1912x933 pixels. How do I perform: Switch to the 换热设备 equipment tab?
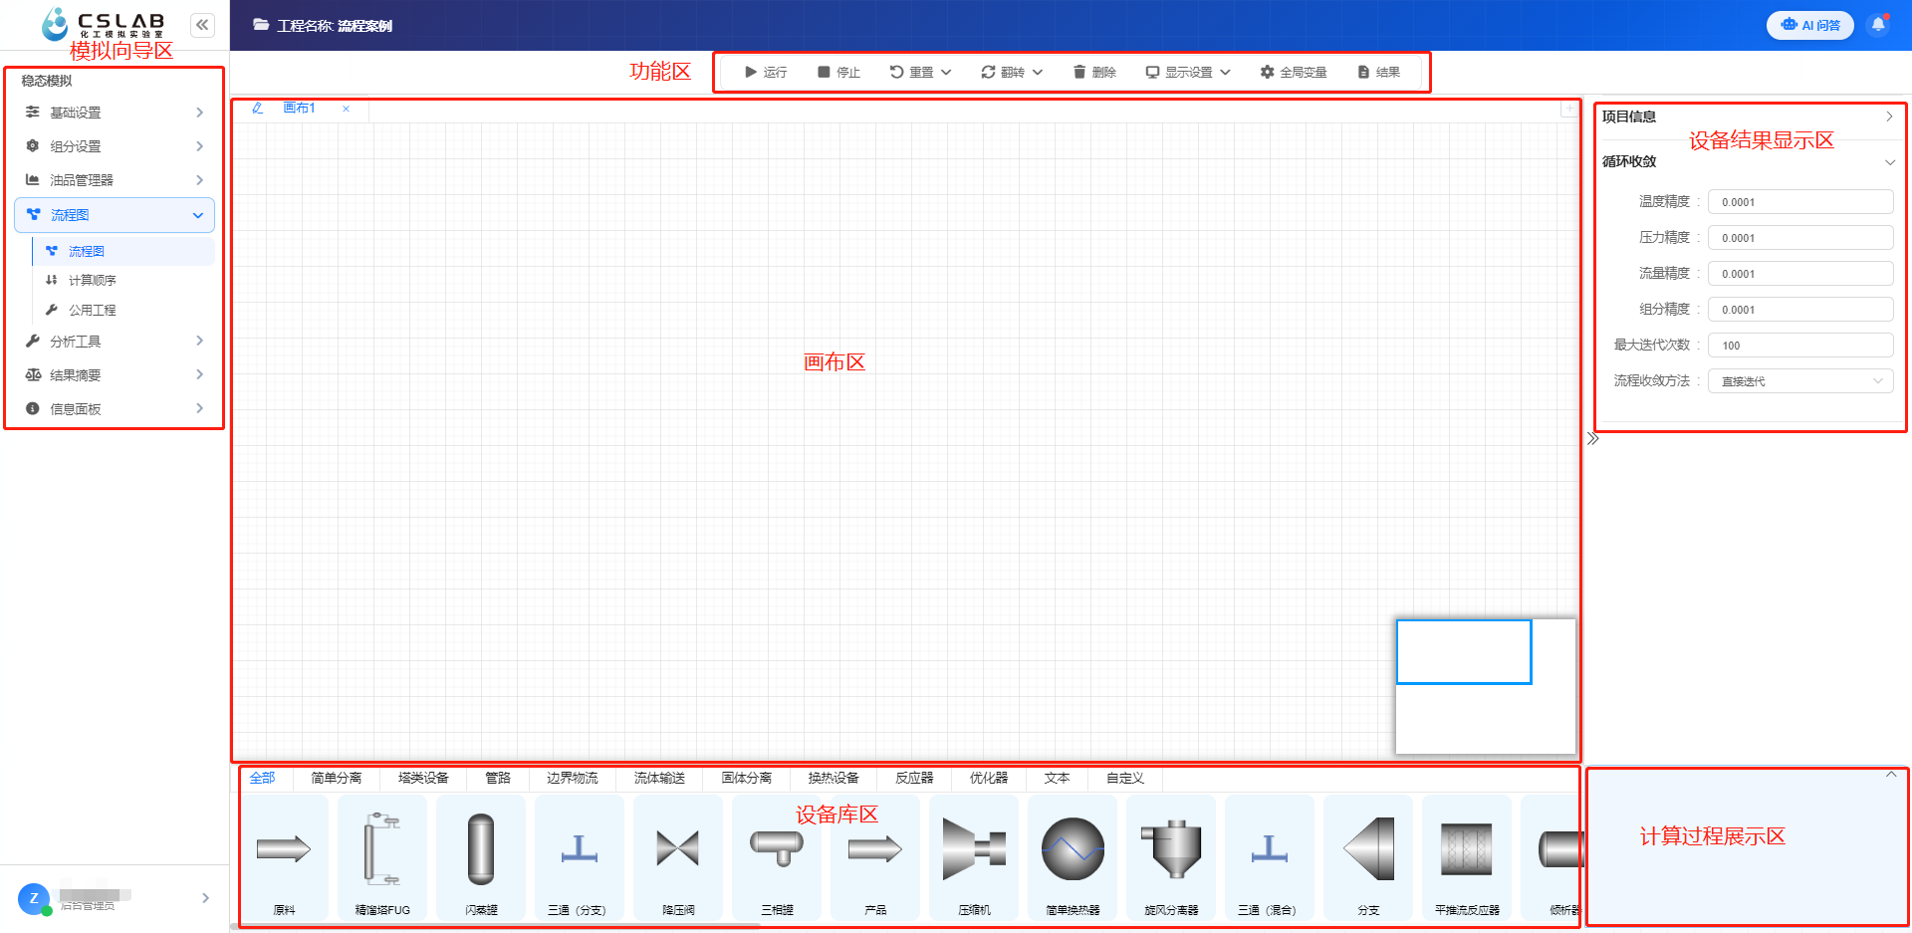click(834, 778)
